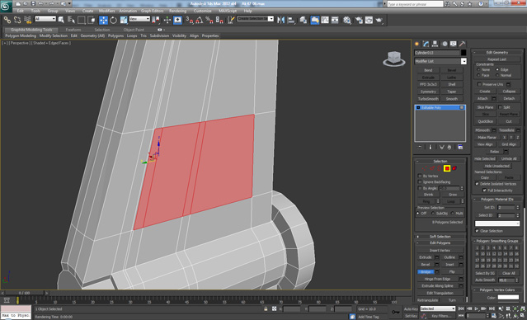
Task: Open the Material Editor icon
Action: pos(347,20)
